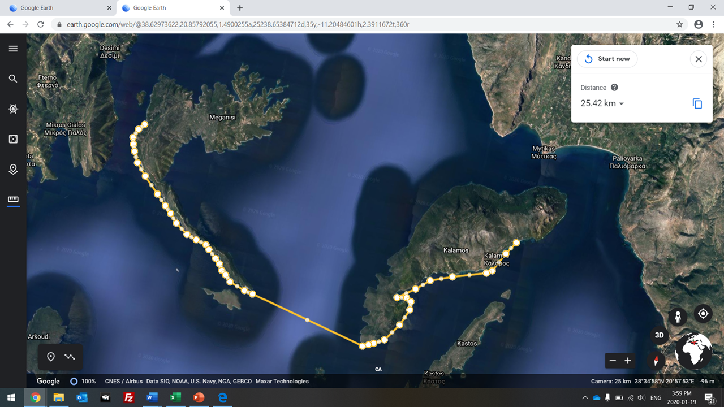
Task: Open the distance units dropdown
Action: point(602,103)
